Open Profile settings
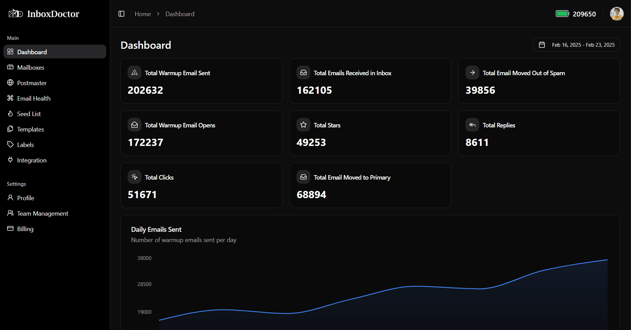Viewport: 631px width, 330px height. (x=55, y=198)
